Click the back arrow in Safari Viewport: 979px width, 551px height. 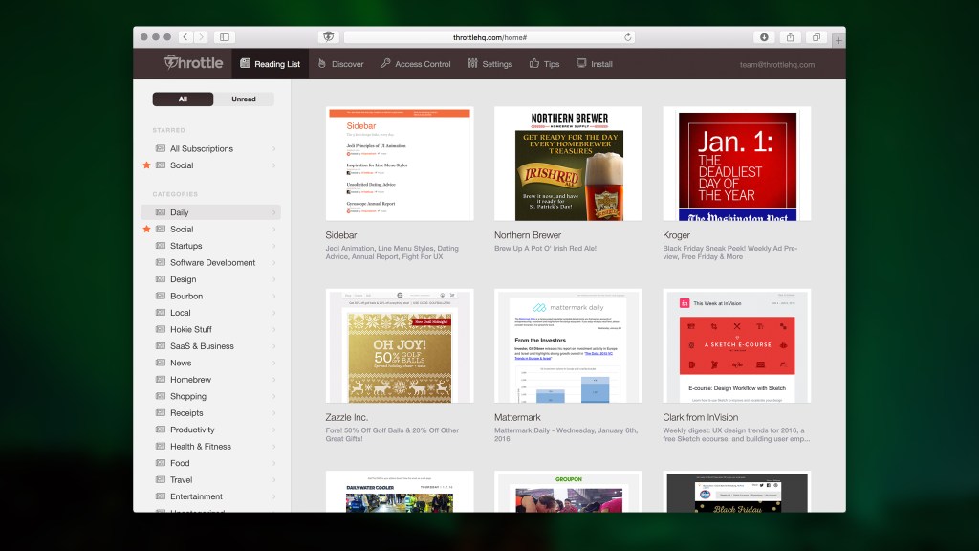[x=185, y=37]
